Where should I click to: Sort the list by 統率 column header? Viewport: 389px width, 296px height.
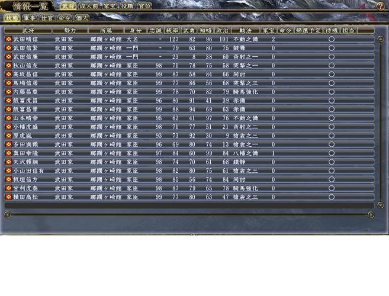[172, 30]
